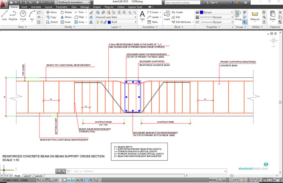Image resolution: width=283 pixels, height=183 pixels.
Task: Open the Unsaved Layer State dropdown
Action: [x=116, y=17]
